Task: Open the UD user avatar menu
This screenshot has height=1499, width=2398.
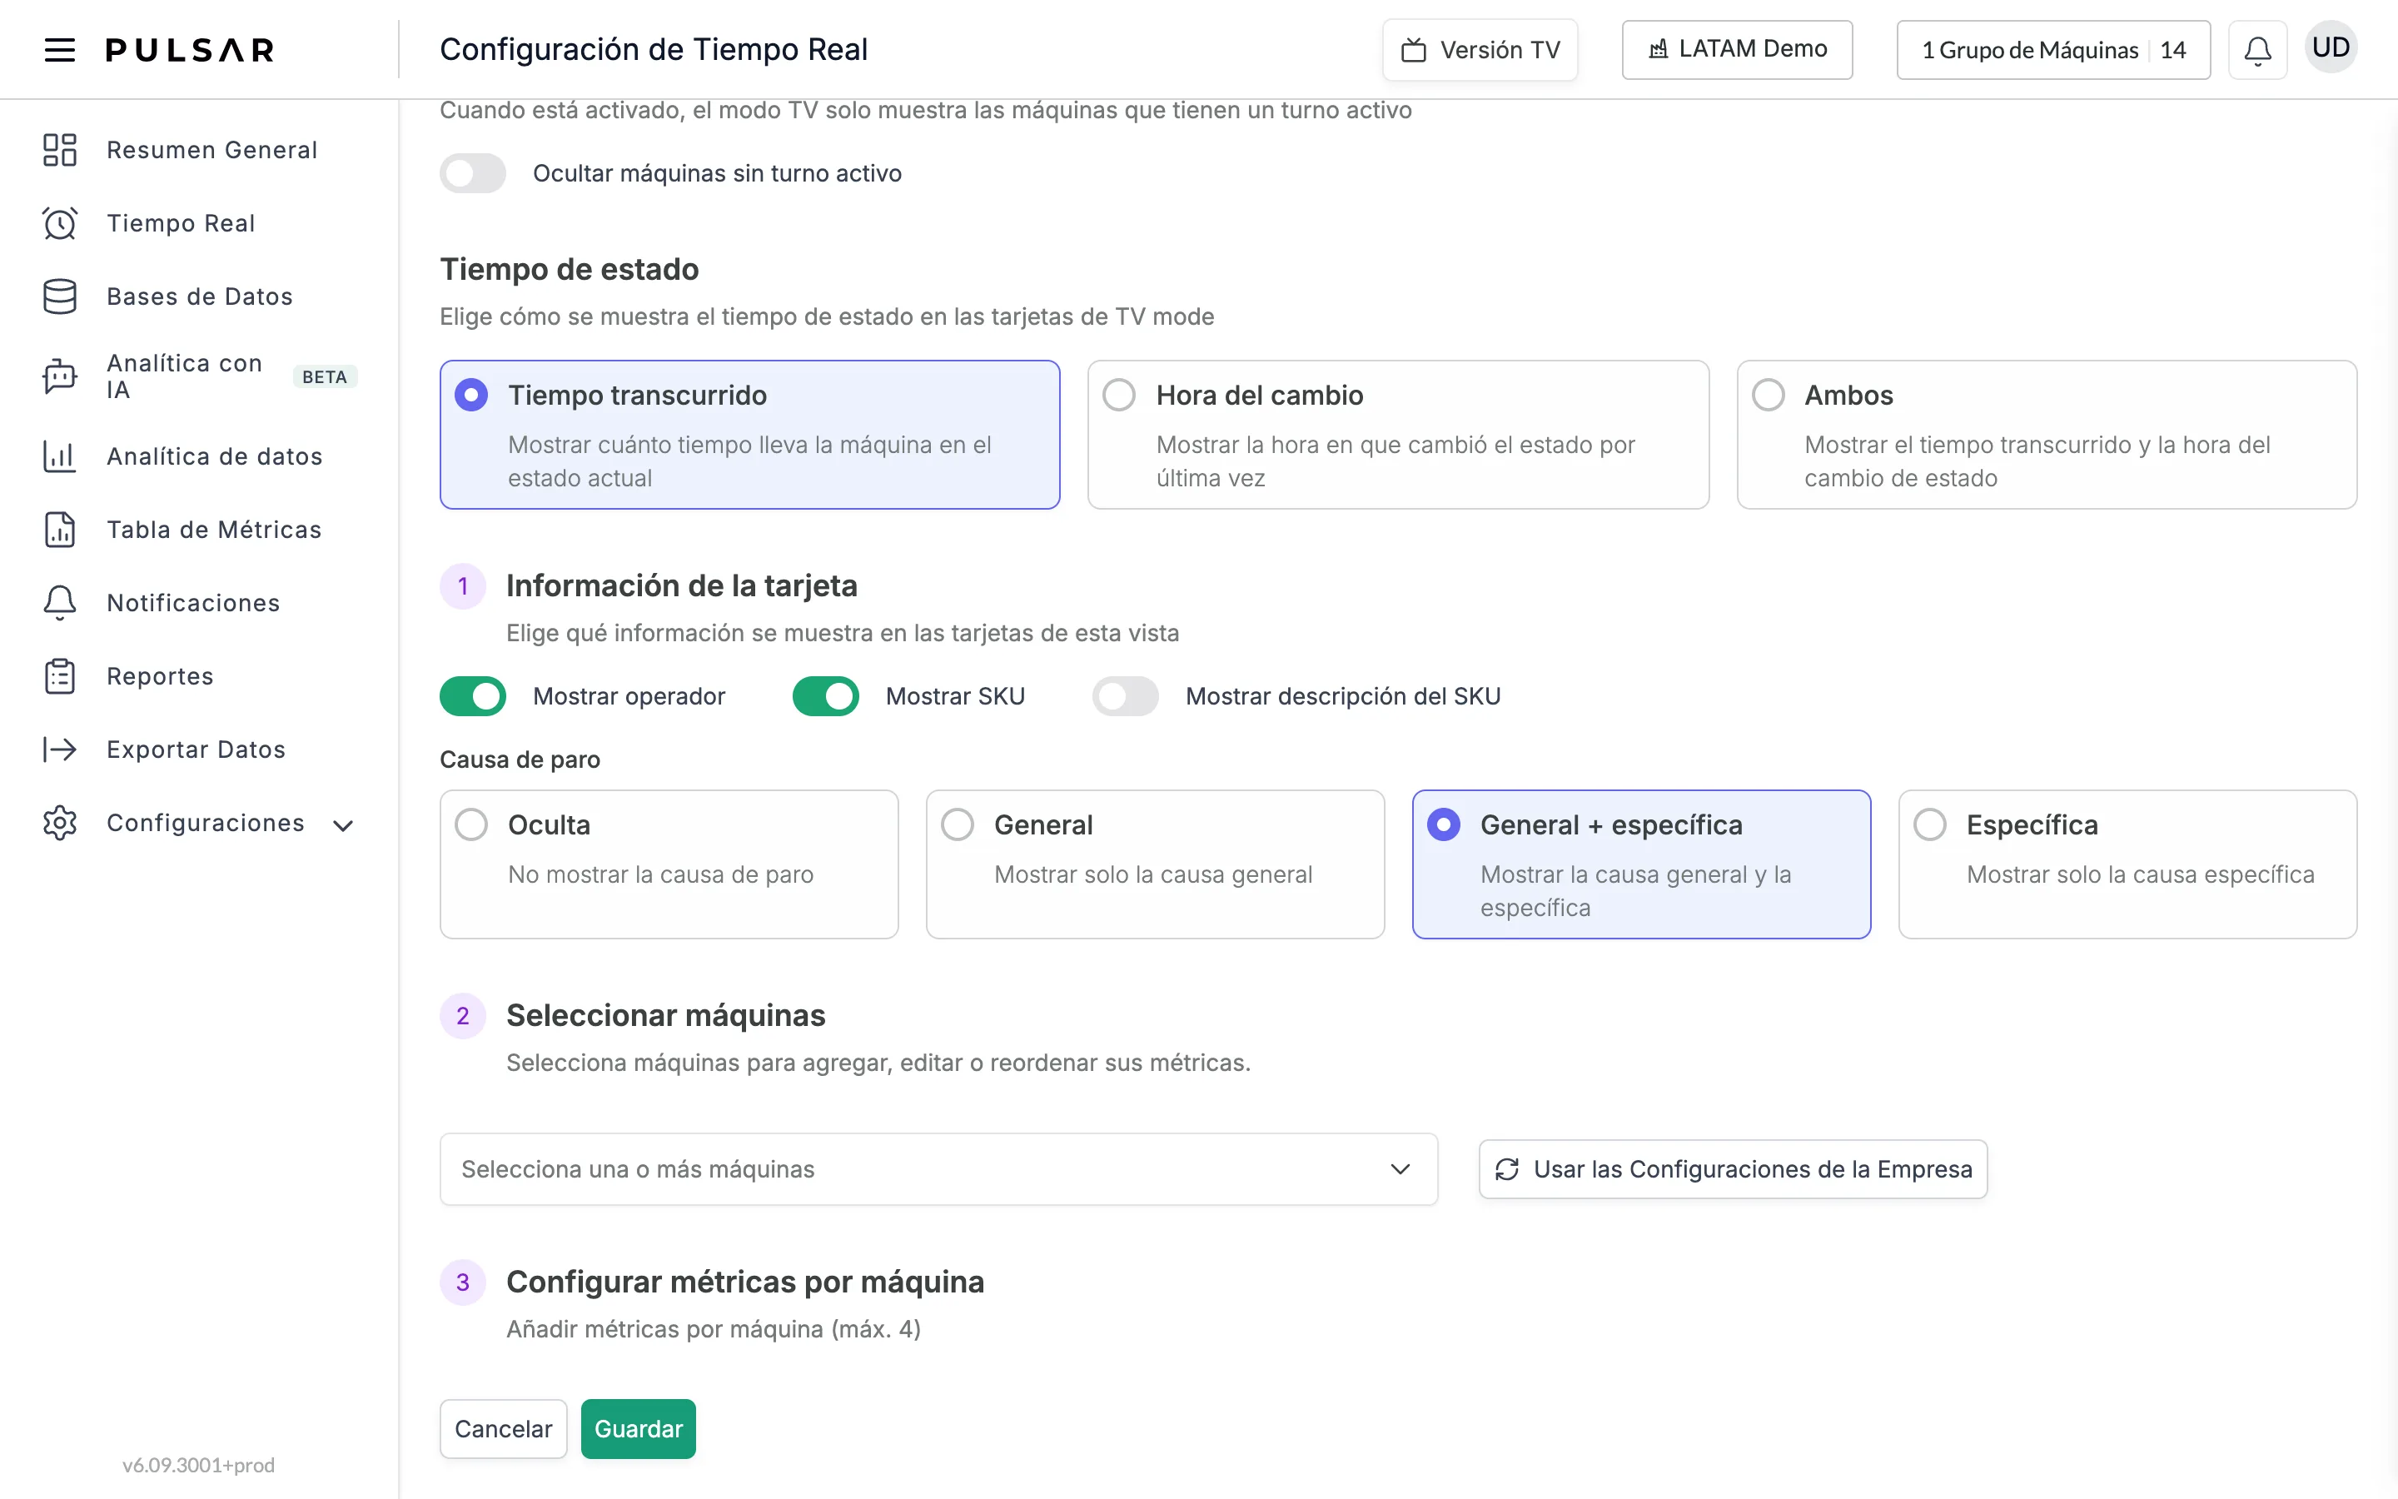Action: 2331,47
